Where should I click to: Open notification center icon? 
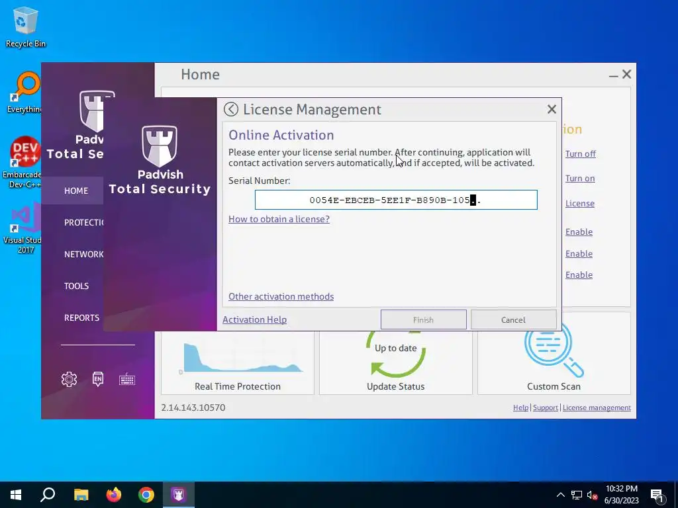tap(657, 495)
